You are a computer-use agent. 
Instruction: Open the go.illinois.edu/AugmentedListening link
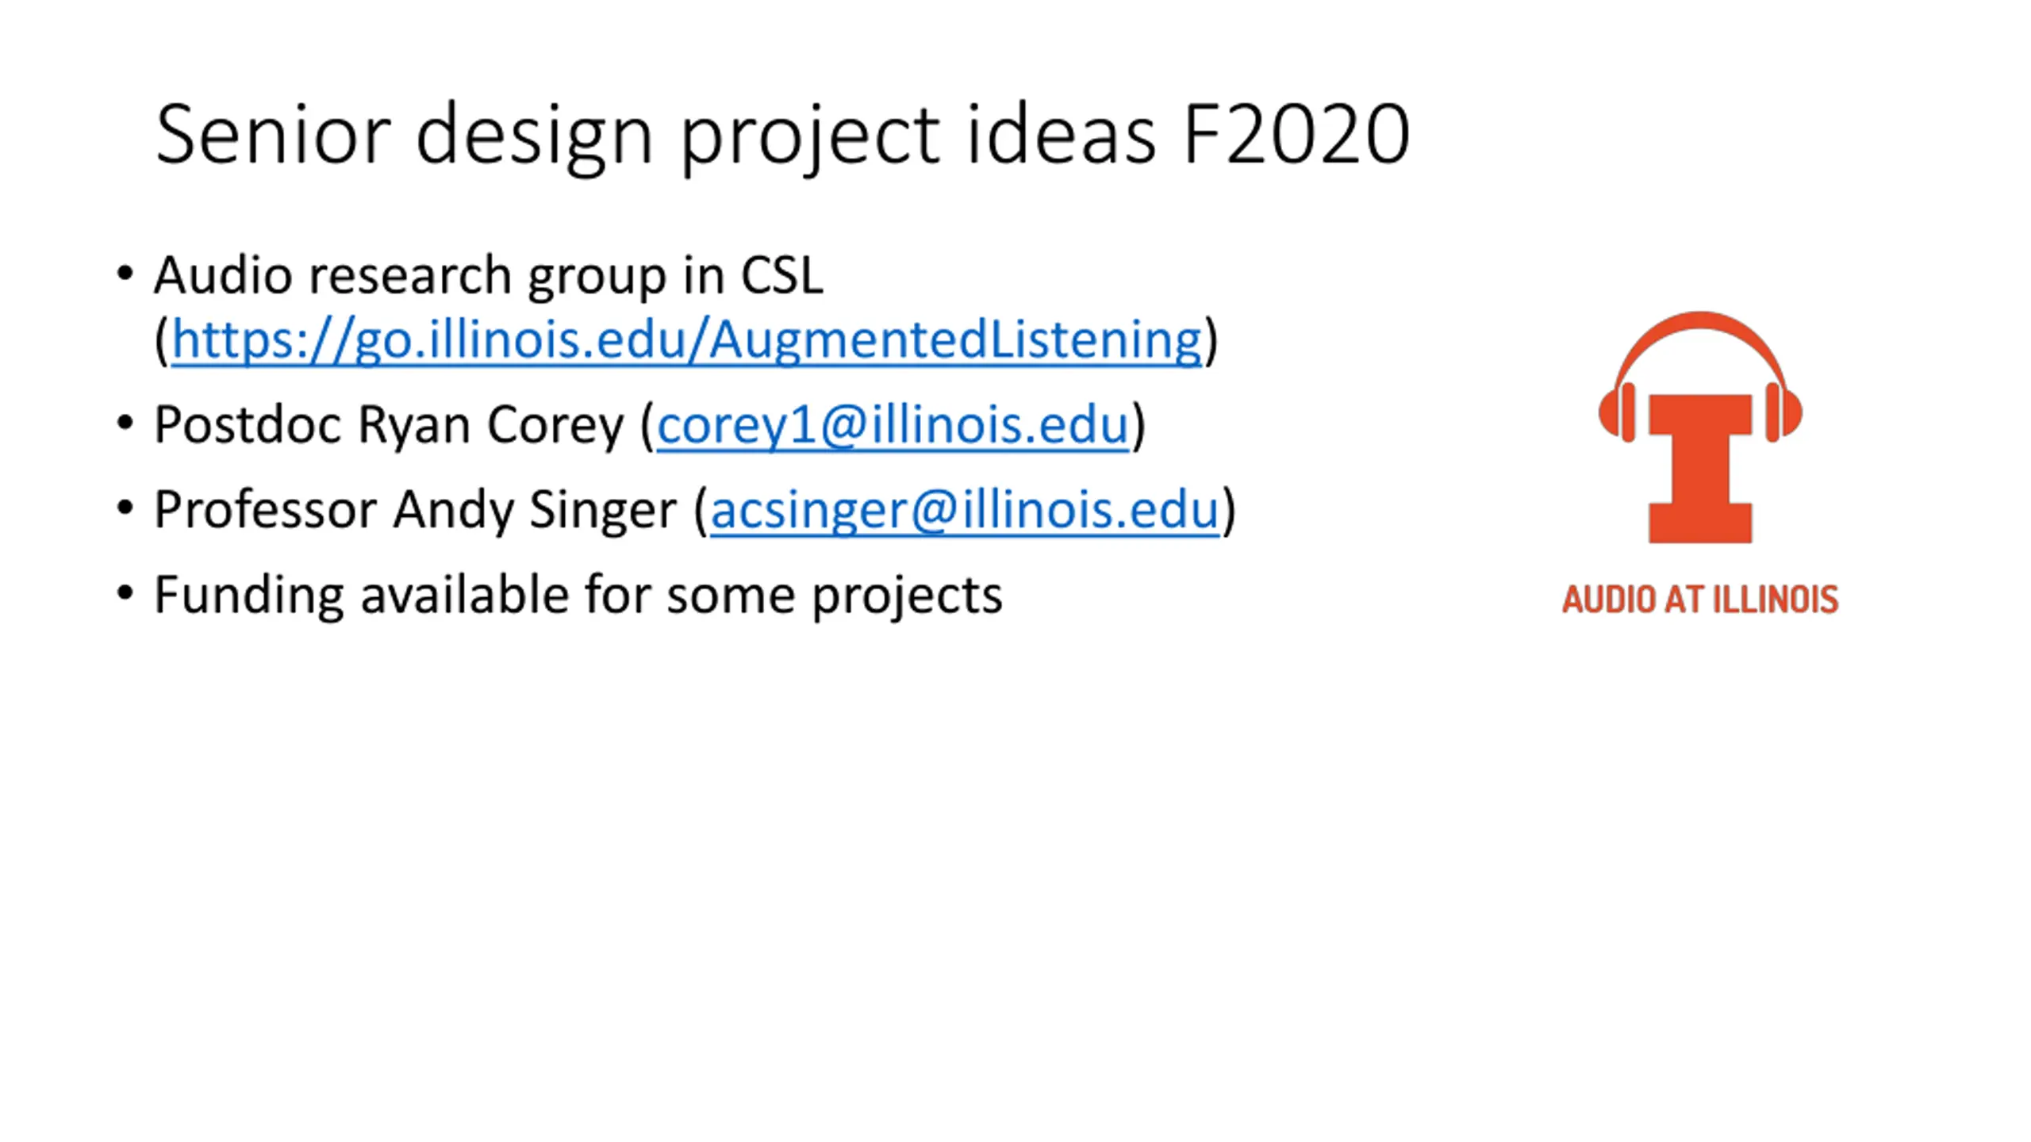click(x=686, y=340)
